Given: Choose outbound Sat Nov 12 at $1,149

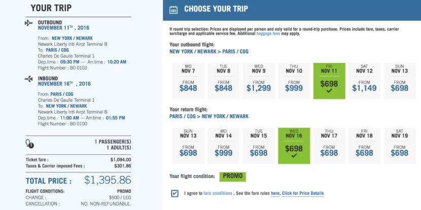Looking at the screenshot, I should point(364,81).
